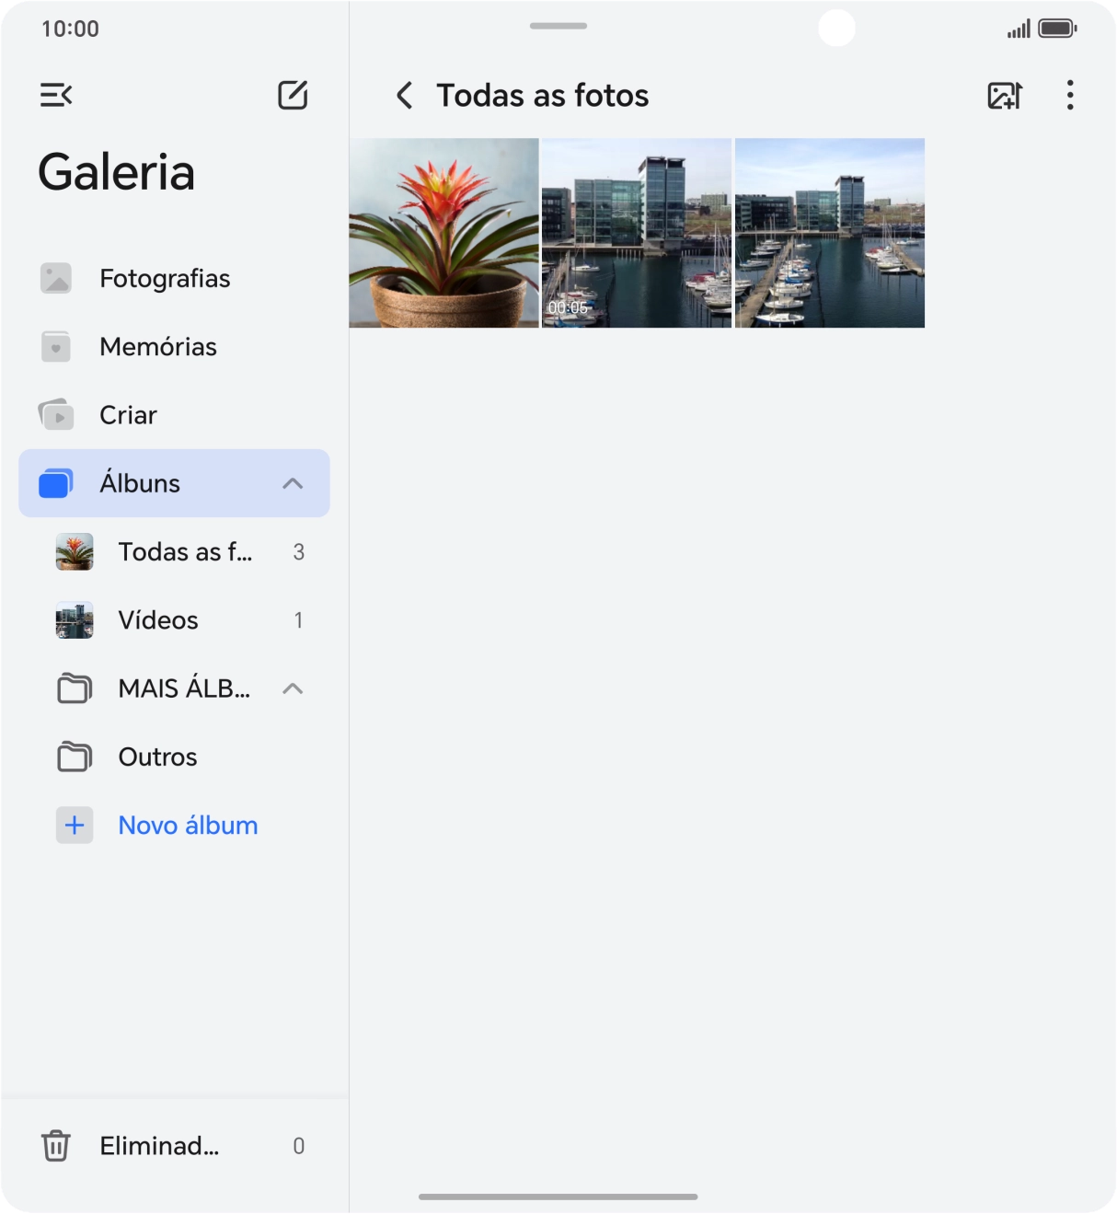Viewport: 1117px width, 1214px height.
Task: Open the Vídeos album
Action: click(158, 620)
